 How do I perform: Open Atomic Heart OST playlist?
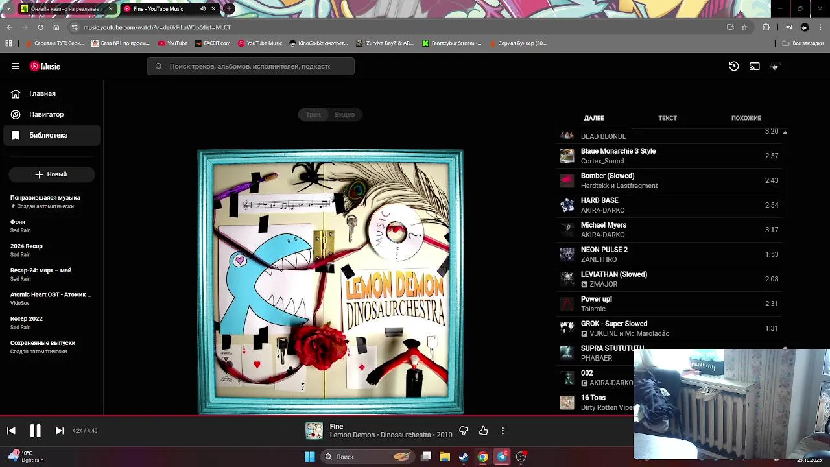click(x=51, y=298)
